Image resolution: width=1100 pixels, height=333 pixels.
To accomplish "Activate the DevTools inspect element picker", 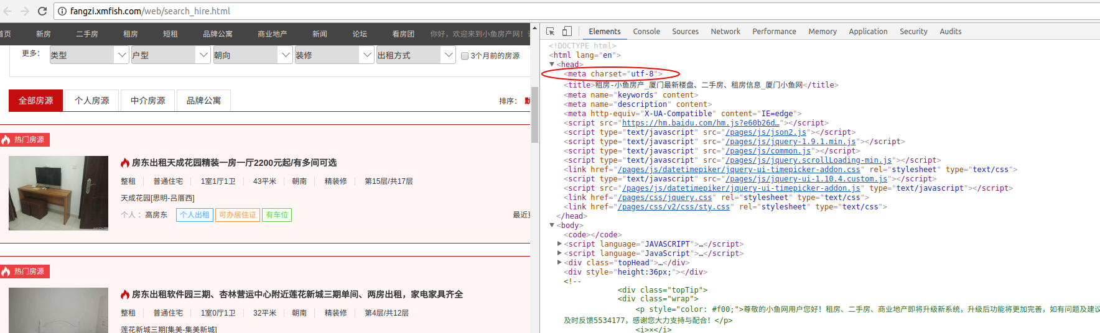I will point(551,32).
